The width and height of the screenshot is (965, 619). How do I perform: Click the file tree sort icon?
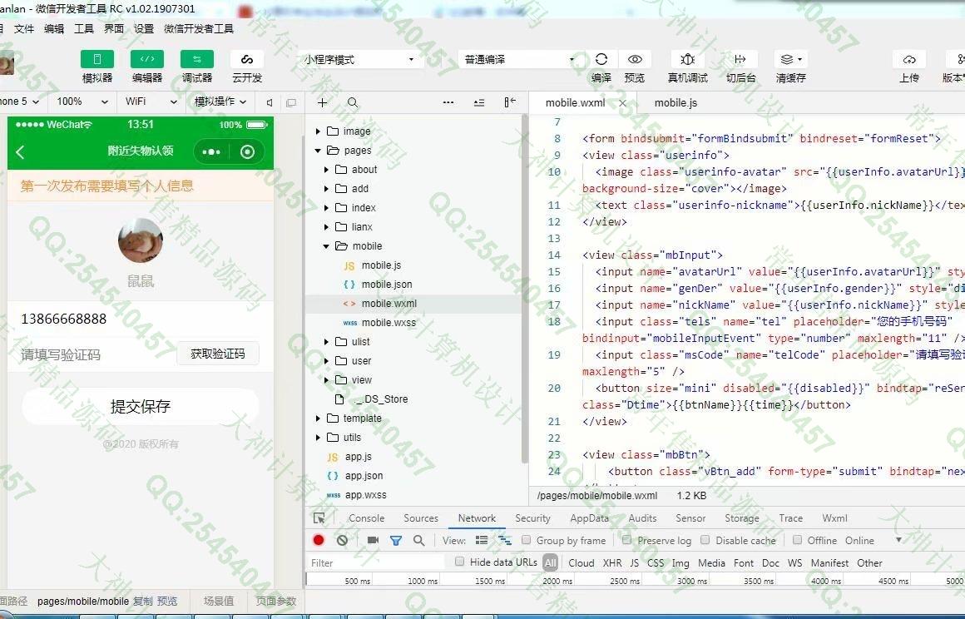(x=479, y=102)
